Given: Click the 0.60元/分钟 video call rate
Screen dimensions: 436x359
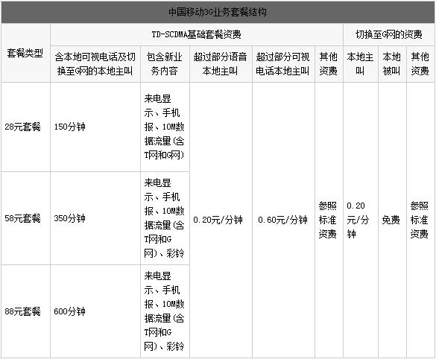Looking at the screenshot, I should (282, 220).
